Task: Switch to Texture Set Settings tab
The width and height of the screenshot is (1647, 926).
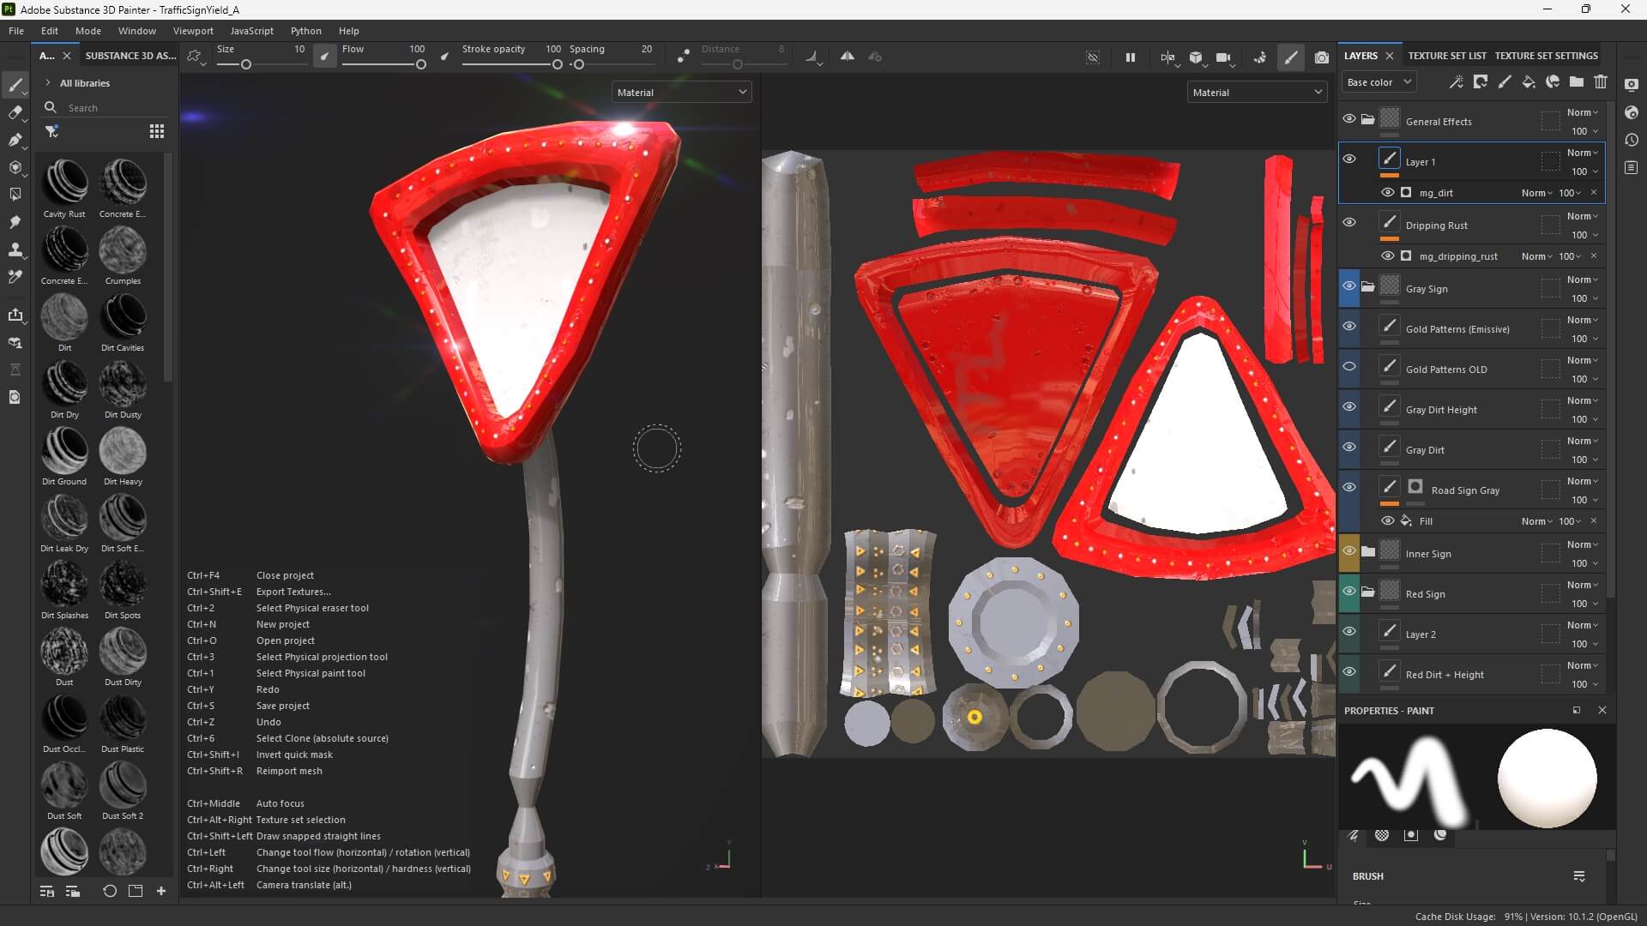Action: pyautogui.click(x=1546, y=56)
